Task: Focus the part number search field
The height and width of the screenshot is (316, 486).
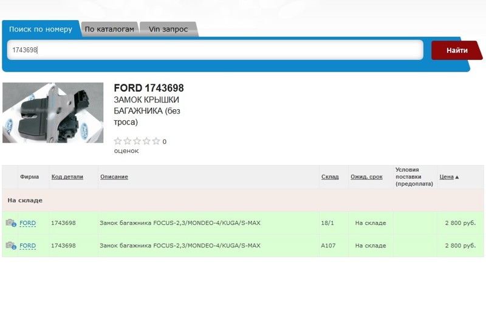Action: tap(215, 50)
